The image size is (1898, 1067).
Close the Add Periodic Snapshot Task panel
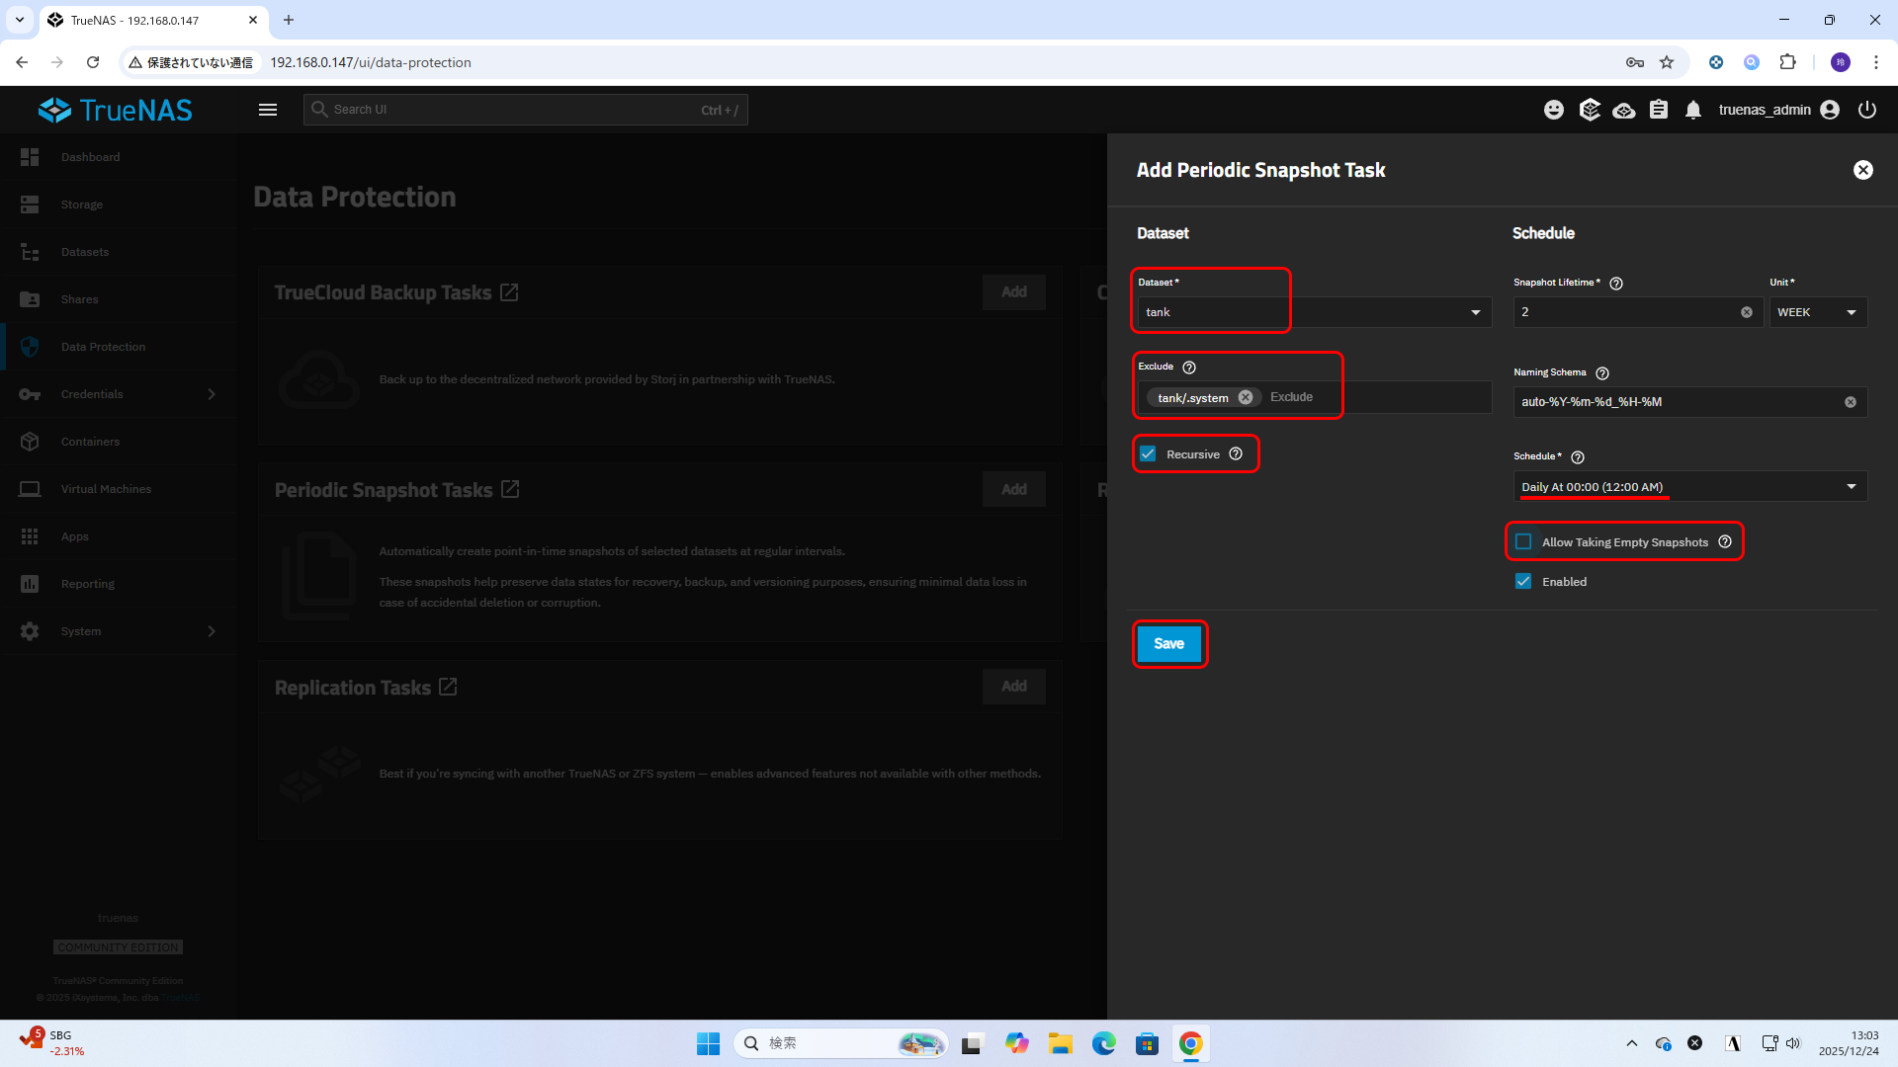pyautogui.click(x=1863, y=170)
